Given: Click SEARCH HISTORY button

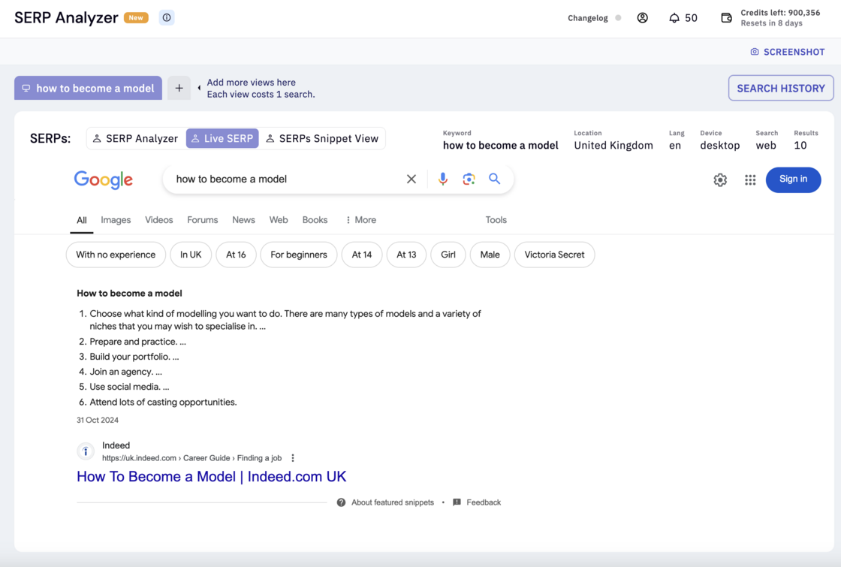Looking at the screenshot, I should (781, 88).
